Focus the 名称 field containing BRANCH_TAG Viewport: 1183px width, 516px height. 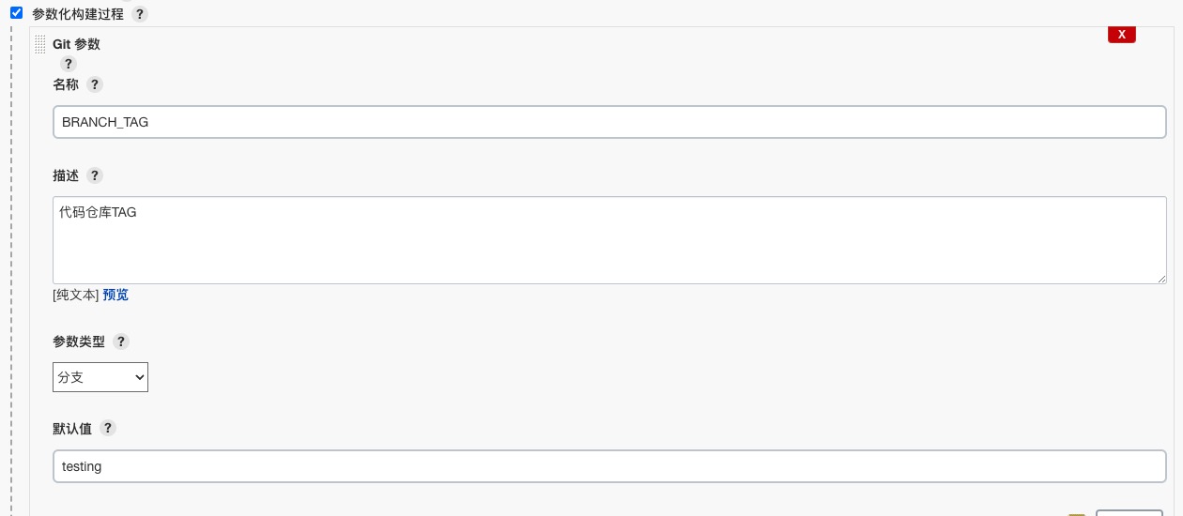point(609,122)
